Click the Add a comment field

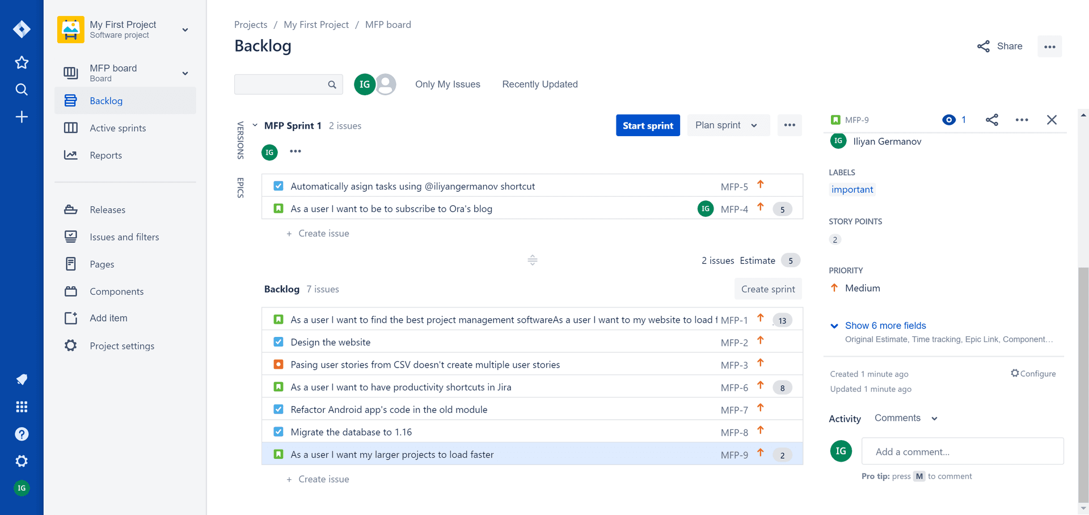coord(963,451)
